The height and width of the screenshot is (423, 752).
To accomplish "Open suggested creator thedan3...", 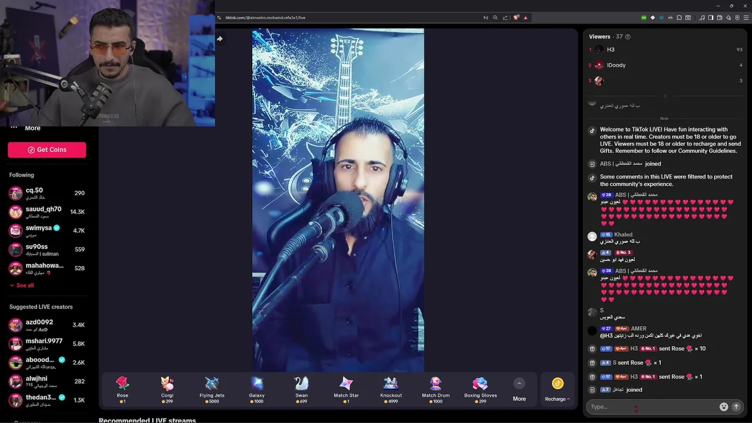I will 47,400.
